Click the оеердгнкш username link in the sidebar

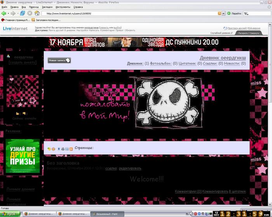pyautogui.click(x=24, y=57)
